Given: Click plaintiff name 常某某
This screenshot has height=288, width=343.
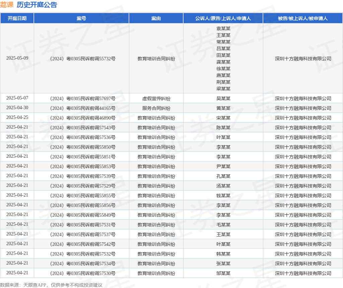Looking at the screenshot, I should coord(223,42).
